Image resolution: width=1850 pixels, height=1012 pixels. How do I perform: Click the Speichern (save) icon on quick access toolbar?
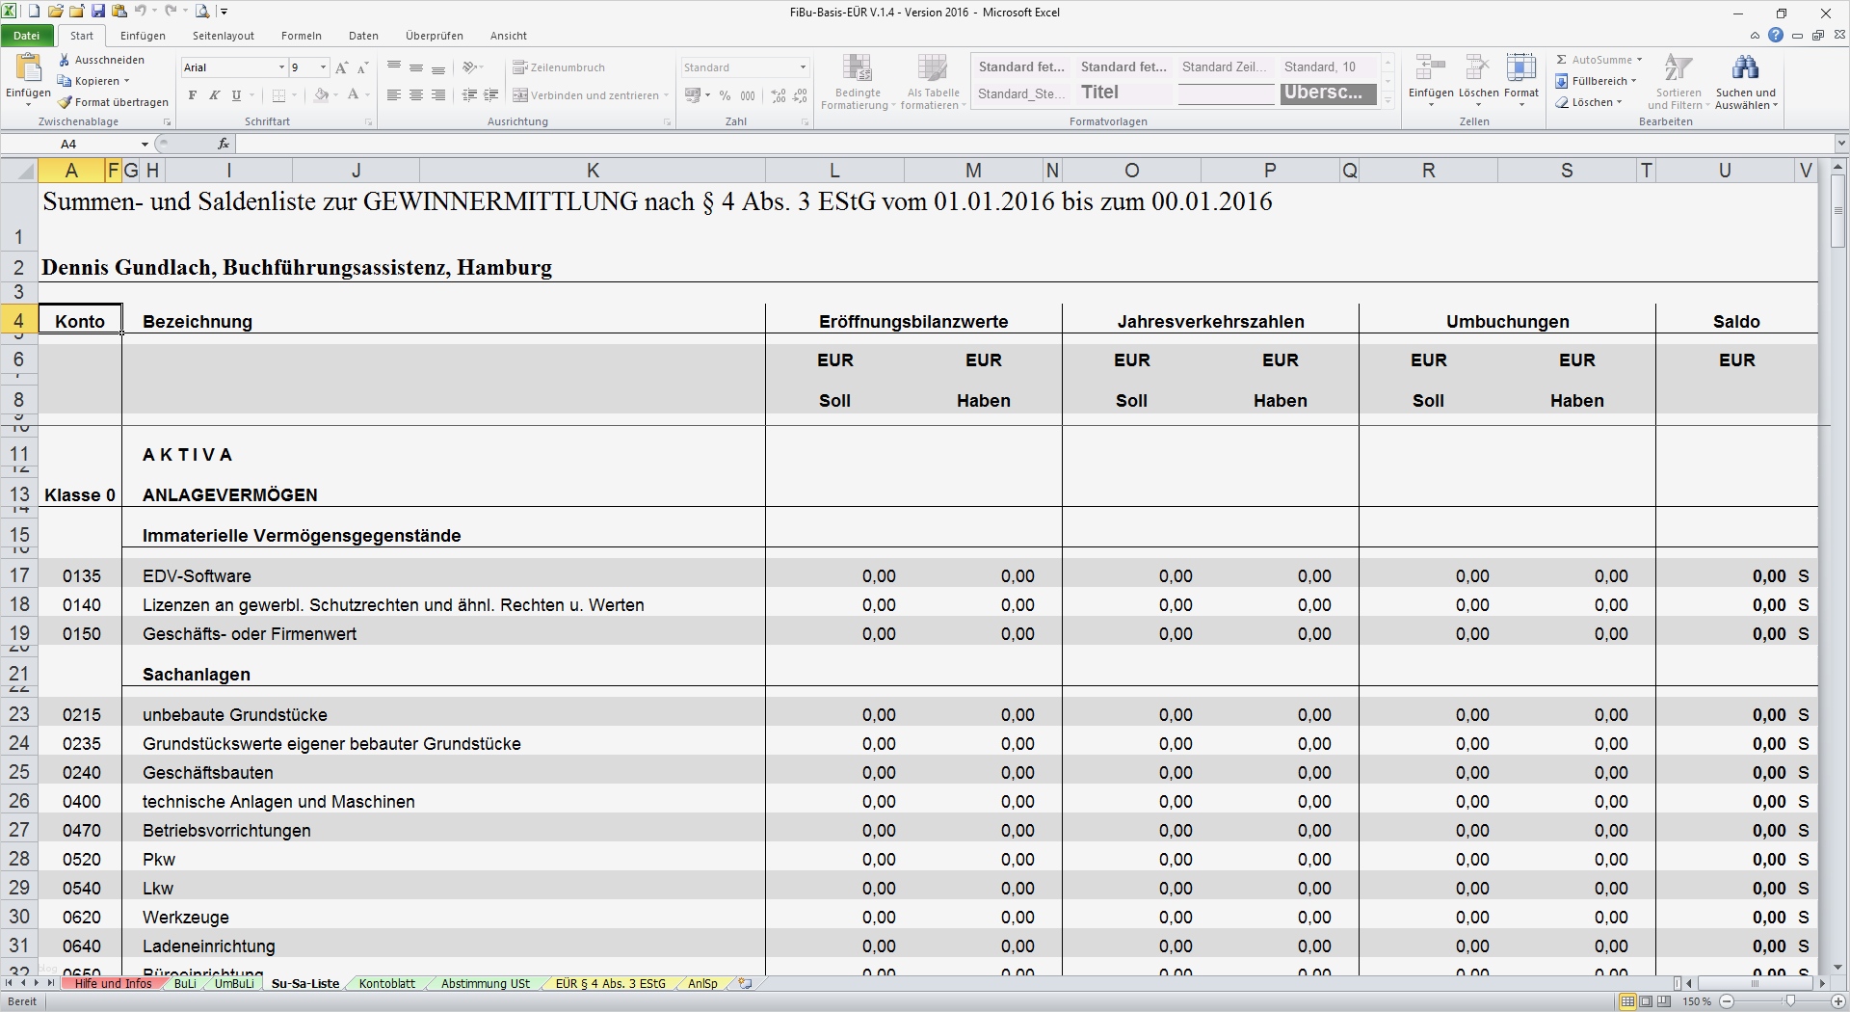(97, 11)
